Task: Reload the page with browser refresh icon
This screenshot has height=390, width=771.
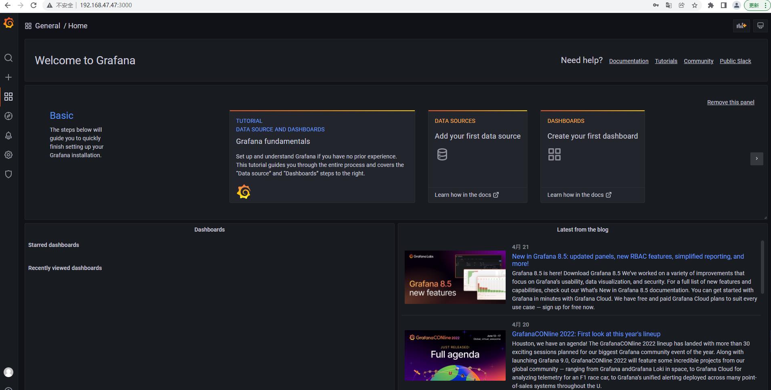Action: tap(34, 5)
